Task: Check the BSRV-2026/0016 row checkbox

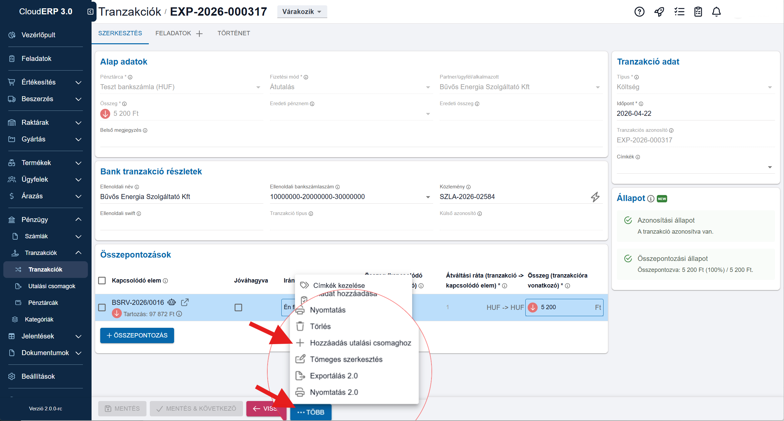Action: (102, 308)
